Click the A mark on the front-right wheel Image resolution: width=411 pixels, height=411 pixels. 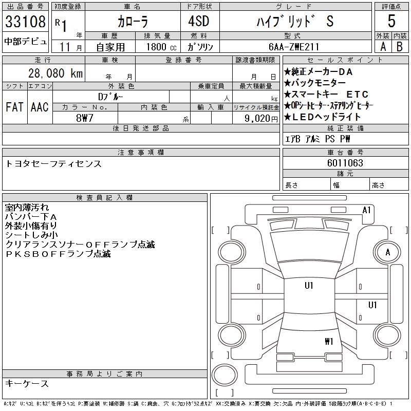pos(388,252)
